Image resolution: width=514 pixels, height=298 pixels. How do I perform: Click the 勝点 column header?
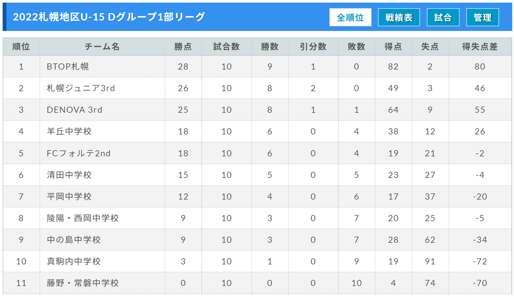183,47
